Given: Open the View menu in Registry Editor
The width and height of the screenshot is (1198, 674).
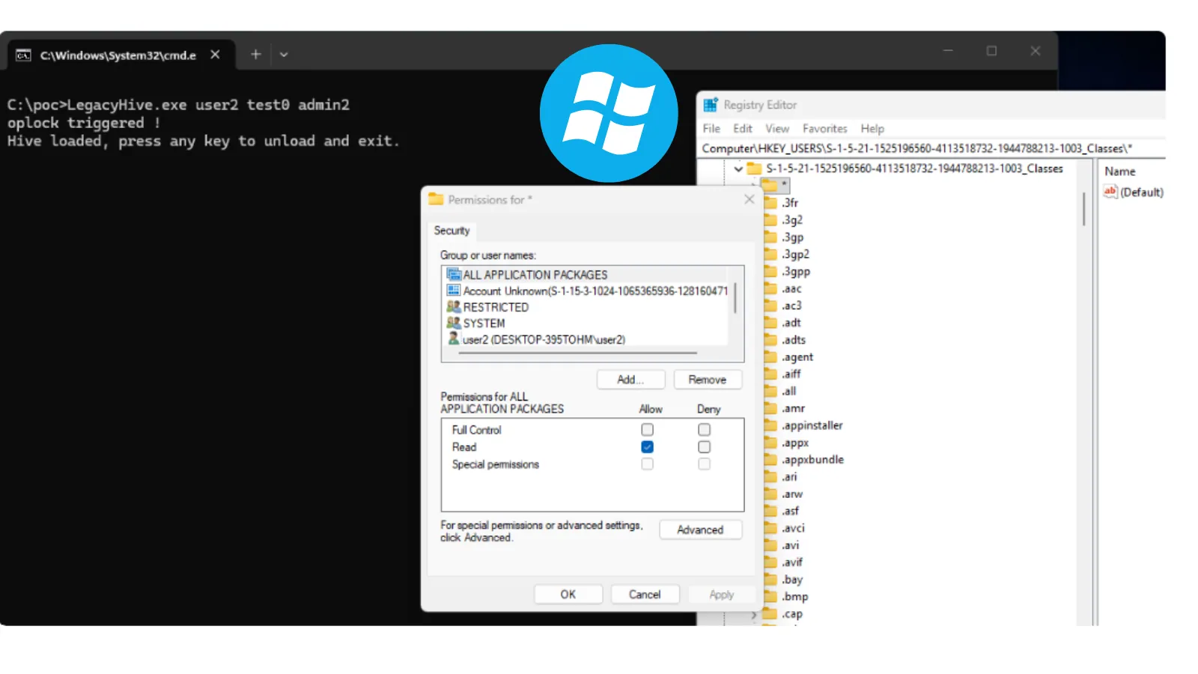Looking at the screenshot, I should [776, 128].
